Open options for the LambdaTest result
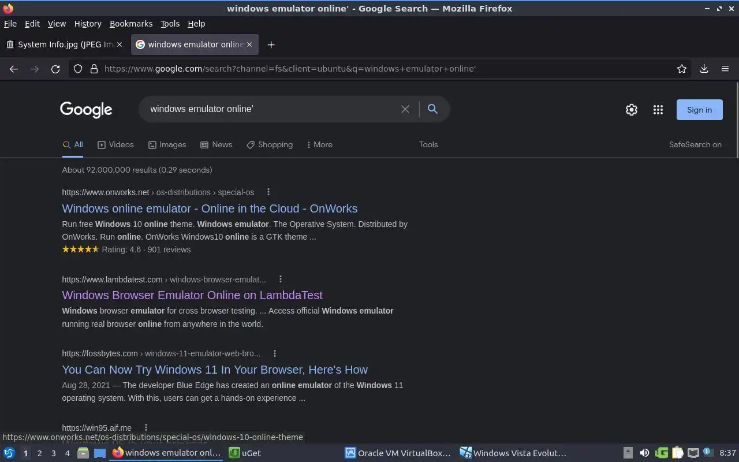 pyautogui.click(x=281, y=279)
